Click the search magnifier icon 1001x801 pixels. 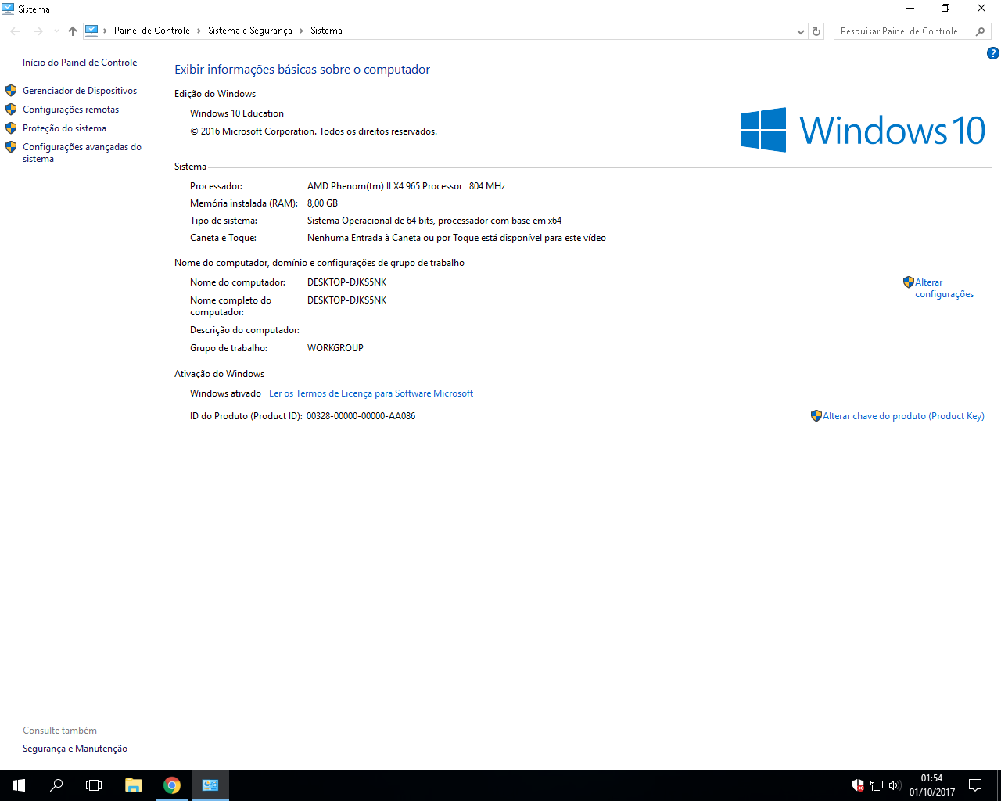(981, 31)
